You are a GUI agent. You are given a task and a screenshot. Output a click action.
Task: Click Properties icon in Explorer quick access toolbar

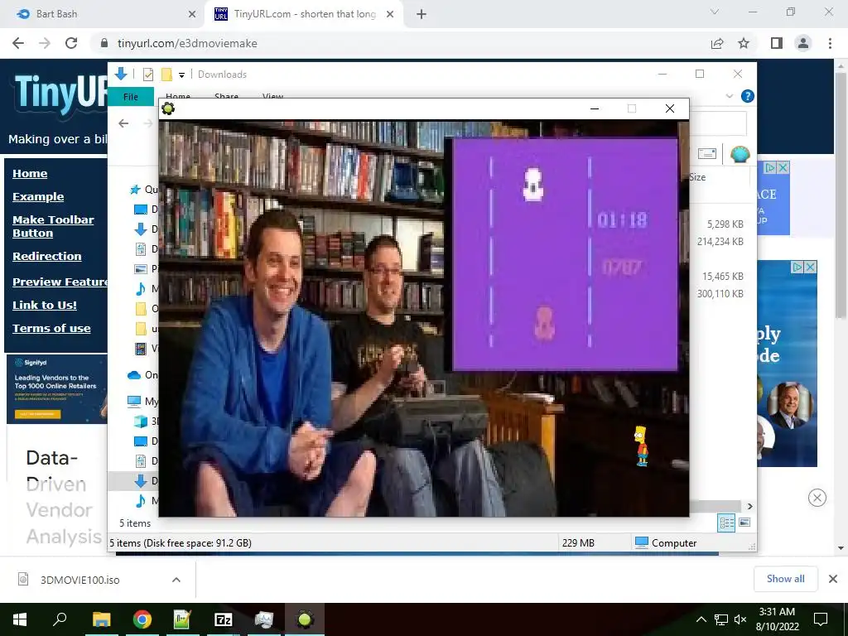tap(147, 75)
